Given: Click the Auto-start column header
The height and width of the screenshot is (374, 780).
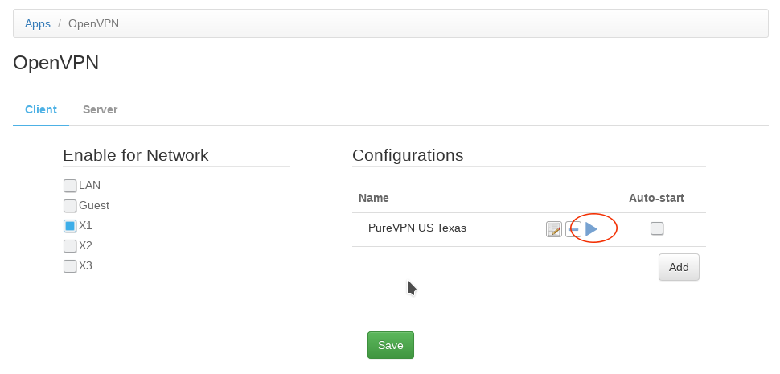Looking at the screenshot, I should pos(656,198).
